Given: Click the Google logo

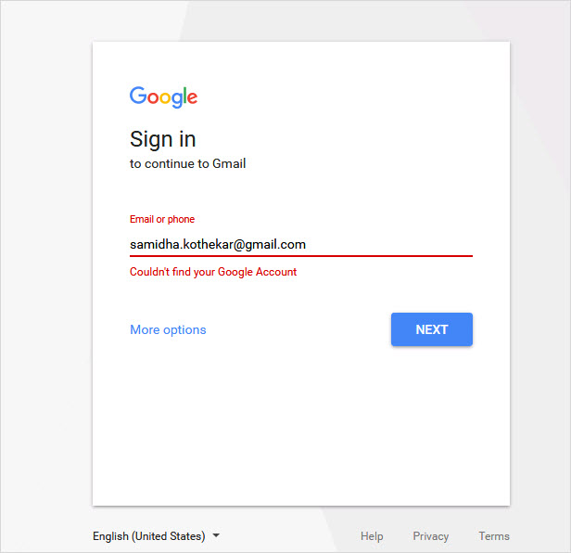Looking at the screenshot, I should tap(163, 97).
